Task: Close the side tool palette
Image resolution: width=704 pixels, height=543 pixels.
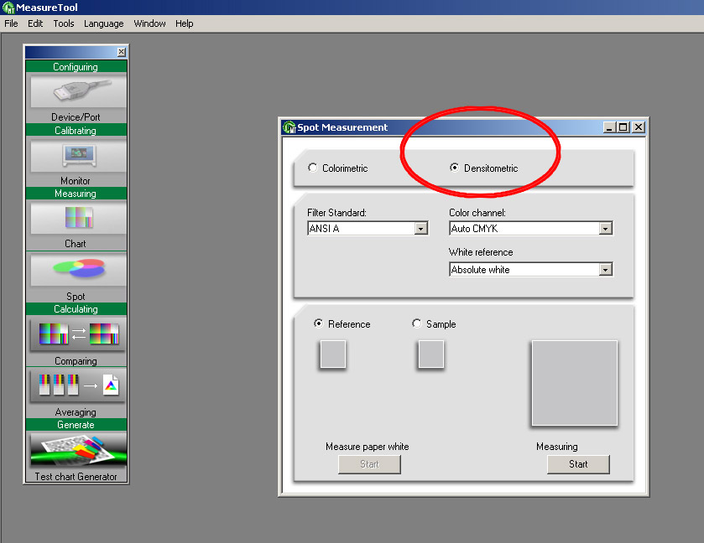Action: pyautogui.click(x=121, y=52)
